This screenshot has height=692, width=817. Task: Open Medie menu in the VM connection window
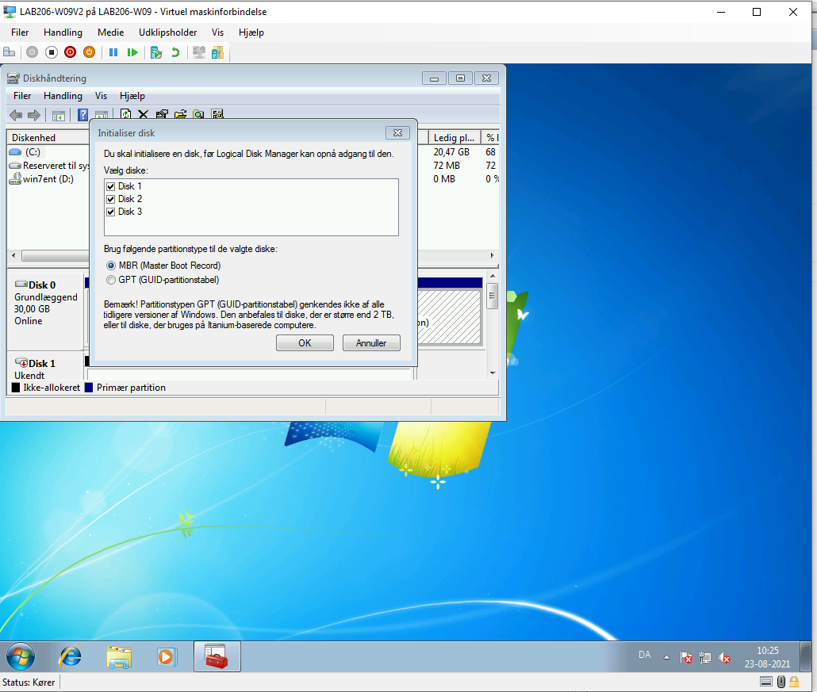[x=110, y=32]
